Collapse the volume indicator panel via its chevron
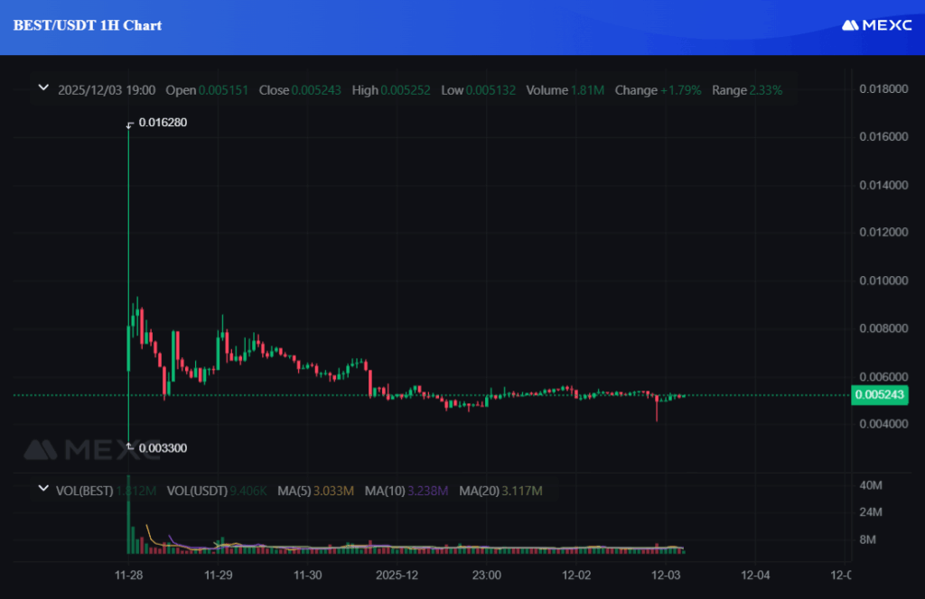This screenshot has width=925, height=599. point(43,488)
